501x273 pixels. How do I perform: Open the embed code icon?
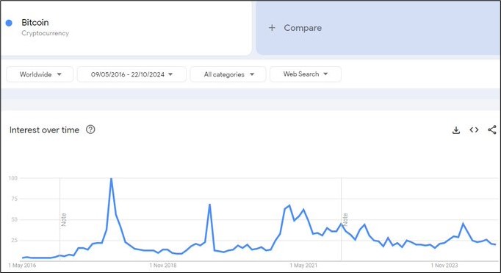click(x=474, y=130)
